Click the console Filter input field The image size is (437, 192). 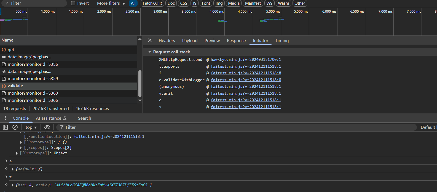(x=237, y=127)
